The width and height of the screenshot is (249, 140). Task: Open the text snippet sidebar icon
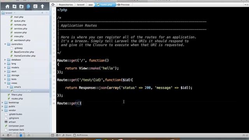tap(35, 7)
